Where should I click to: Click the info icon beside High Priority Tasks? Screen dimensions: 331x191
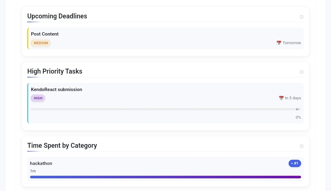pos(302,72)
